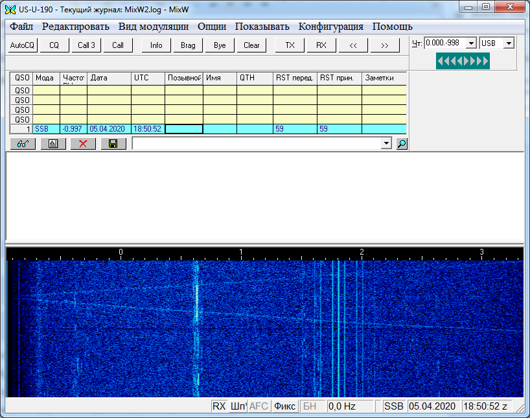This screenshot has width=530, height=418.
Task: Click the Bye macro button
Action: pyautogui.click(x=220, y=45)
